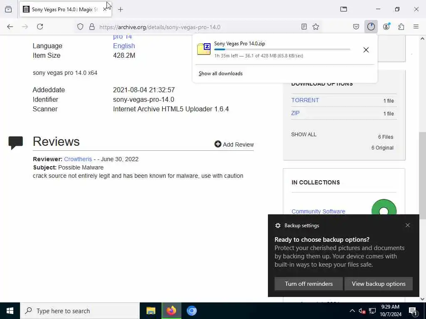Show hidden system tray icons
Viewport: 426px width, 319px height.
click(352, 311)
